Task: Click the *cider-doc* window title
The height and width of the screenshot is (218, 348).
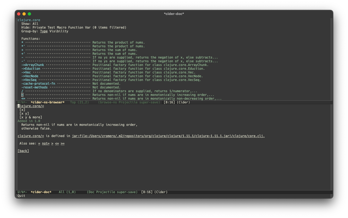Action: coord(174,14)
